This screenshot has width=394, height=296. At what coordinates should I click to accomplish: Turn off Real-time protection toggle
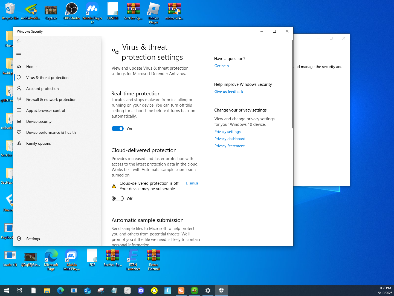118,129
